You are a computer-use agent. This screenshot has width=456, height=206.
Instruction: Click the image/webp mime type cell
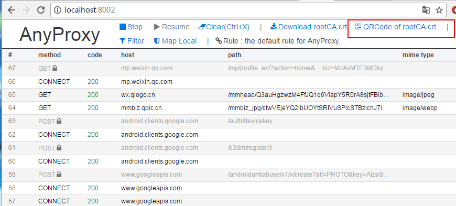pos(420,108)
